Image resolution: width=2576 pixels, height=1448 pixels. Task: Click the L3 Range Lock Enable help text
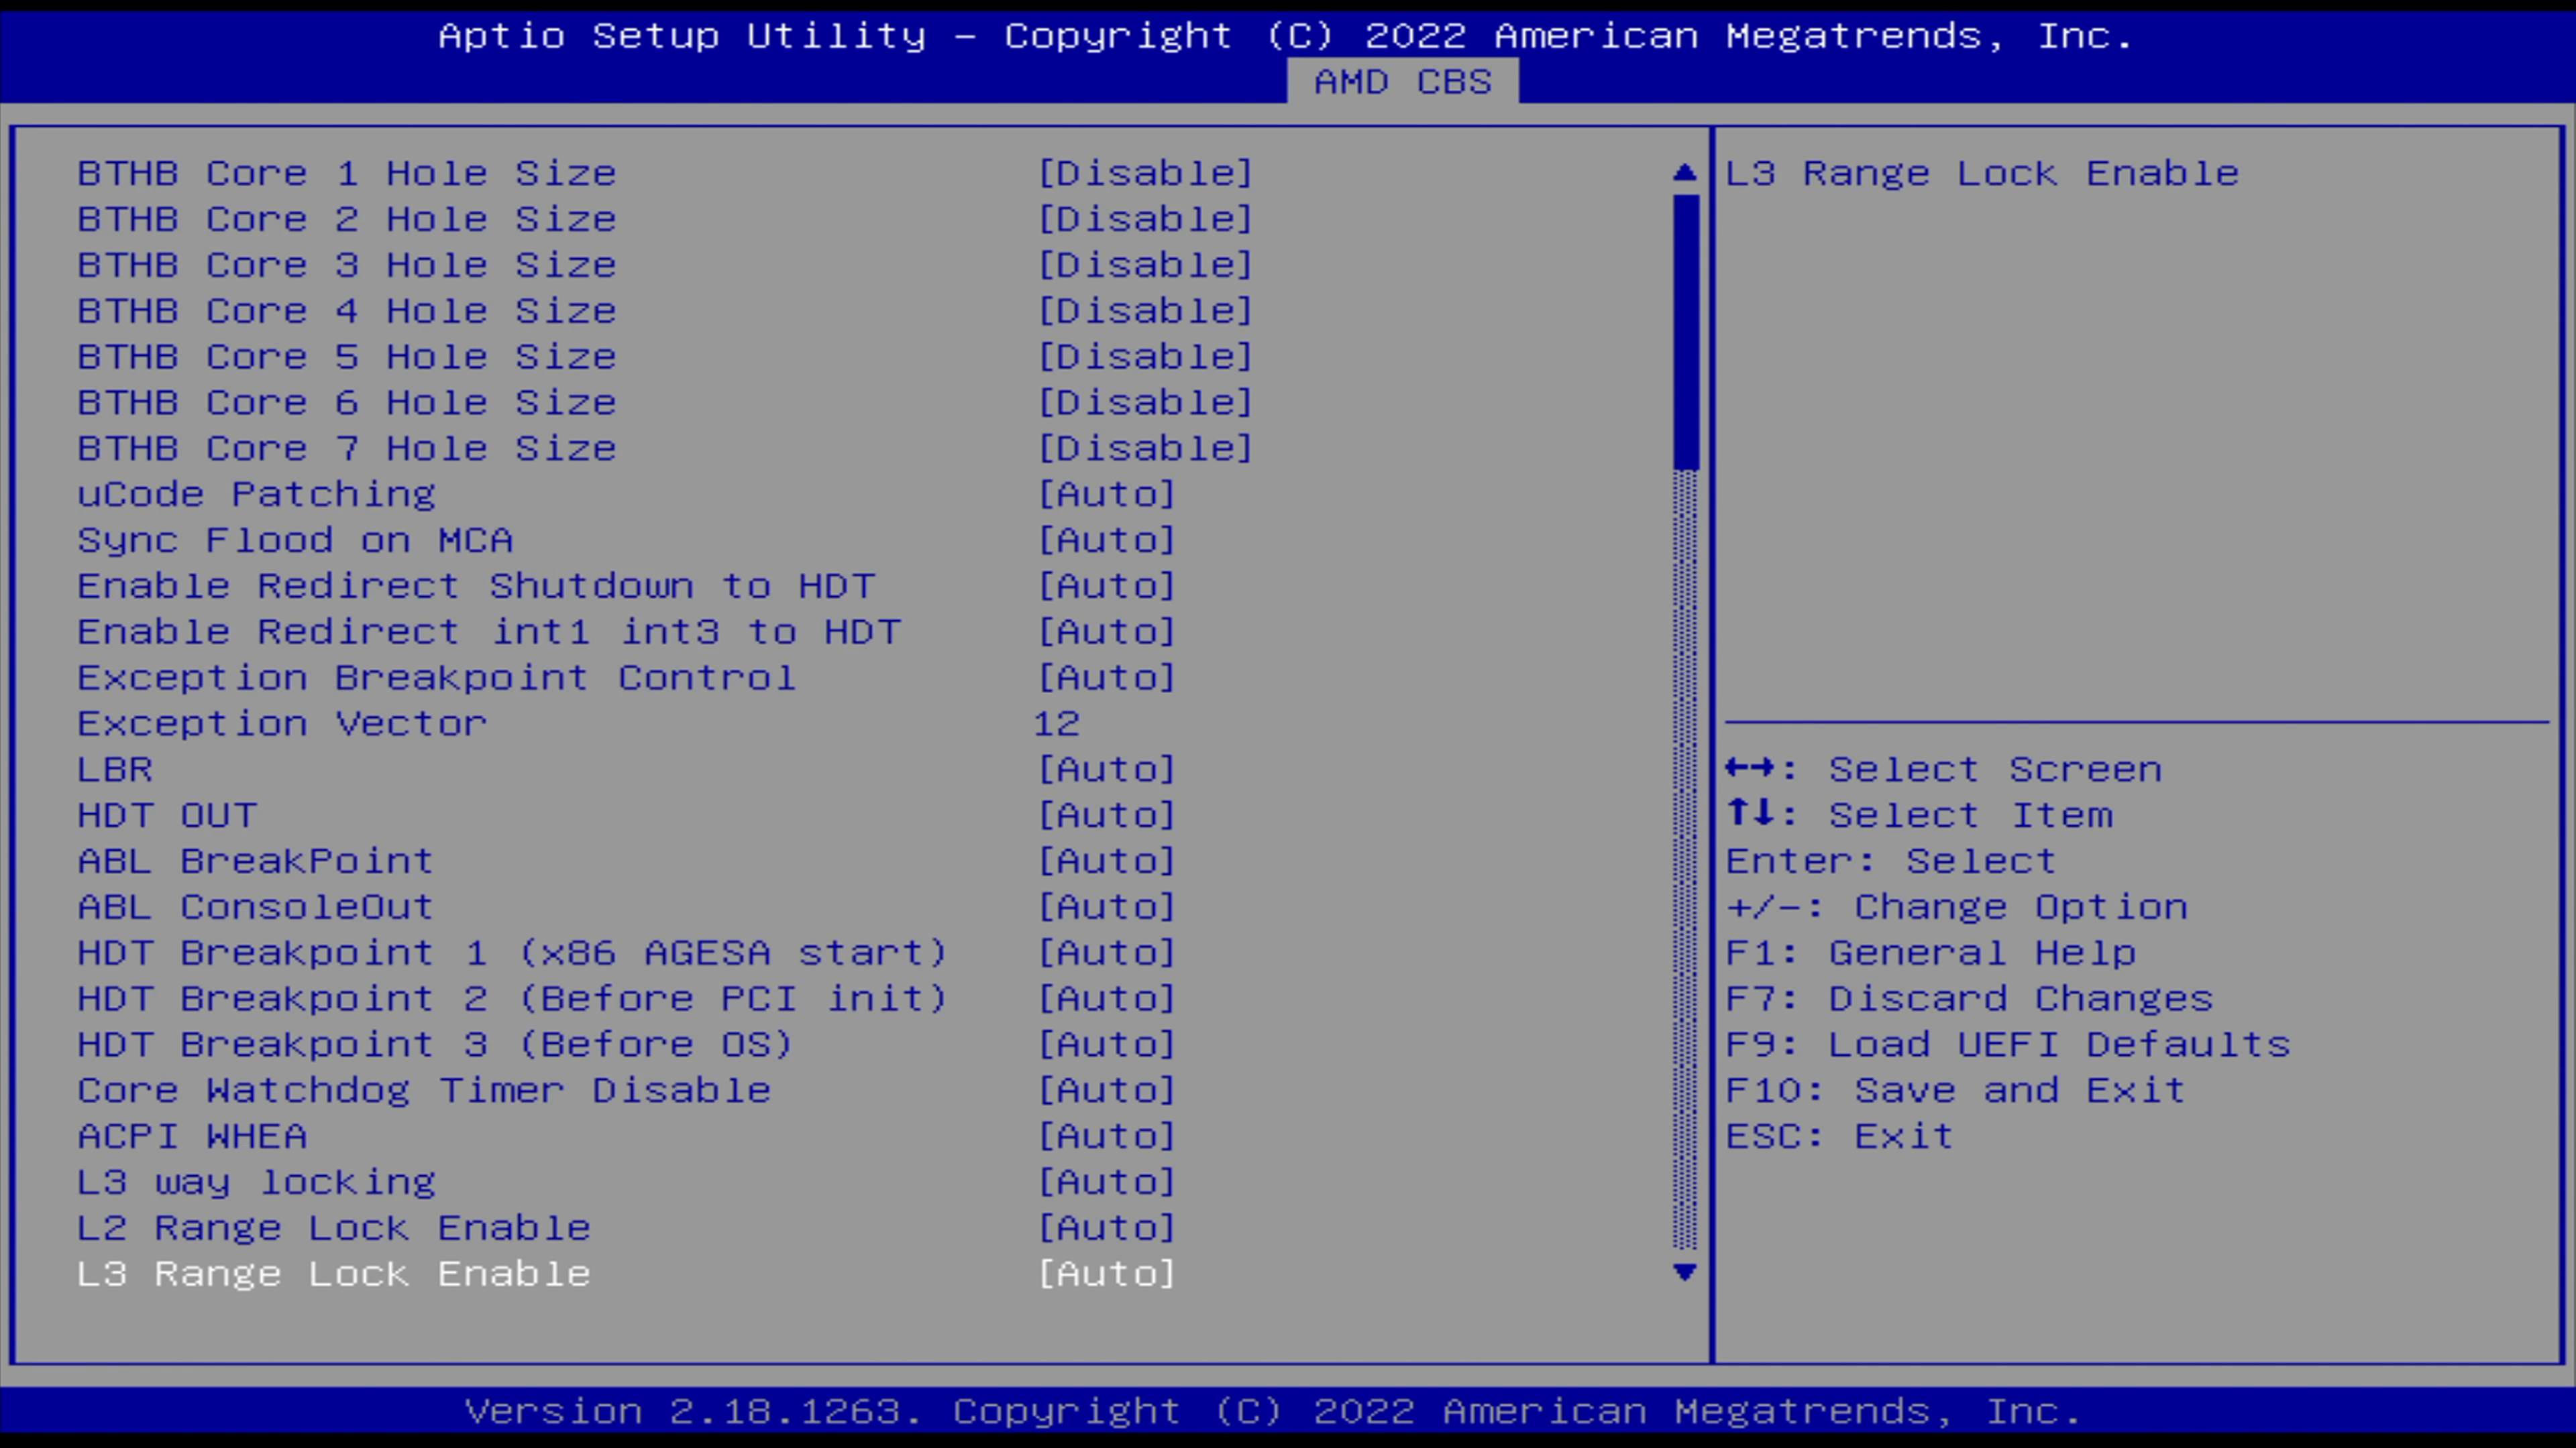[1982, 174]
